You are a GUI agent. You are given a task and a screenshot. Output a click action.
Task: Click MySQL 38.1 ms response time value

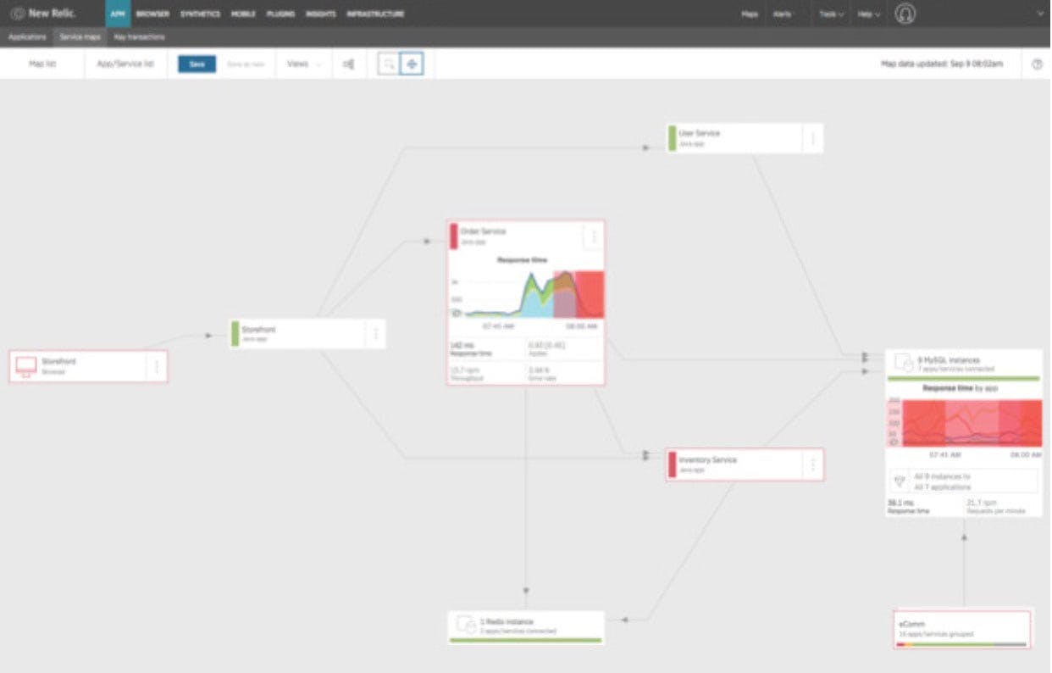(x=900, y=503)
